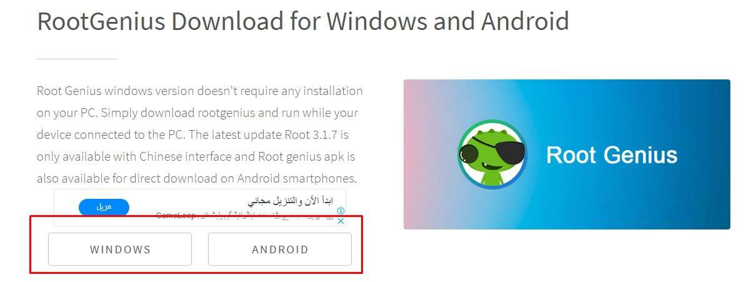Viewport: 756px width, 282px height.
Task: Click the green frog pirate mascot logo
Action: pyautogui.click(x=493, y=154)
